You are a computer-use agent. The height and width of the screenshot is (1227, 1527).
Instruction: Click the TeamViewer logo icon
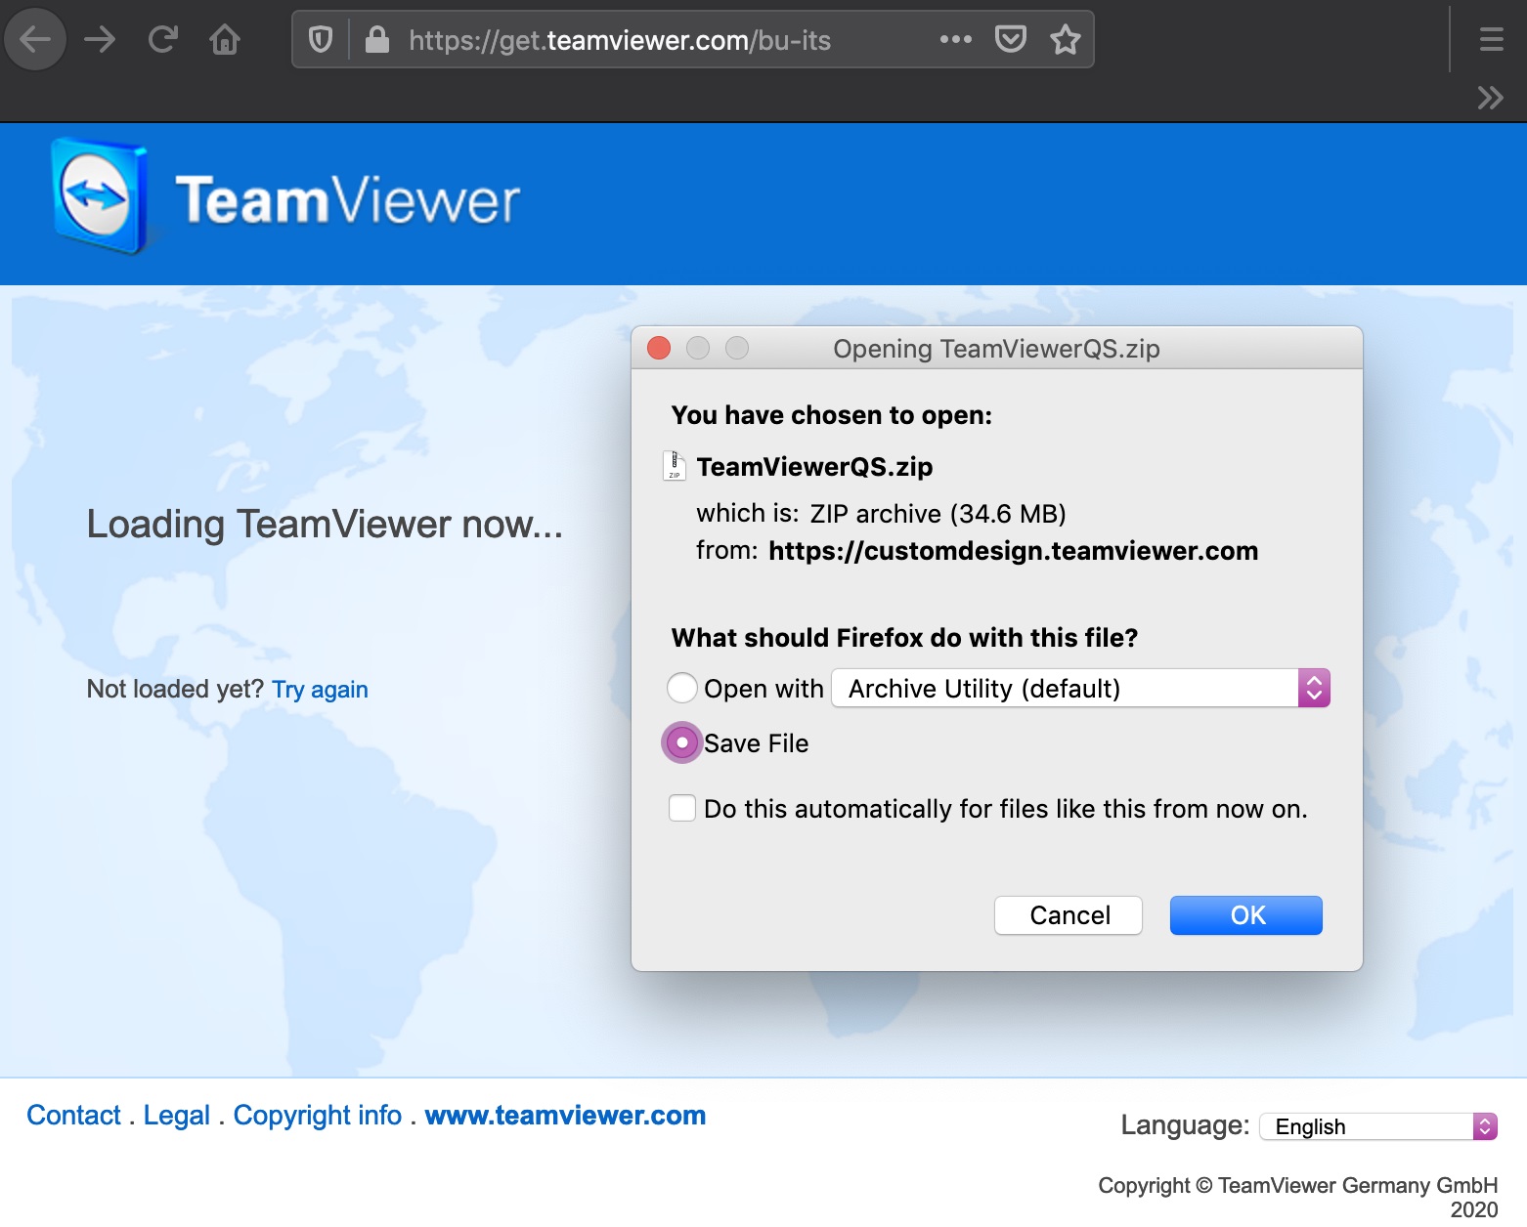click(x=100, y=196)
